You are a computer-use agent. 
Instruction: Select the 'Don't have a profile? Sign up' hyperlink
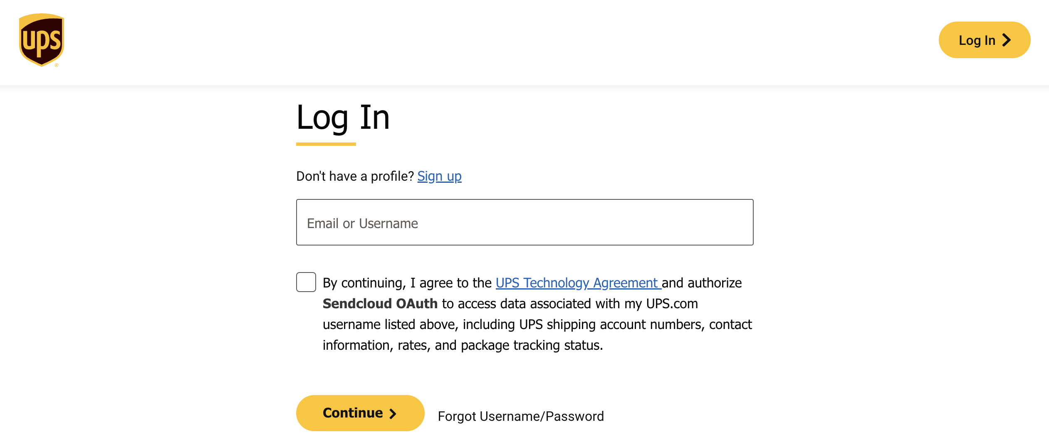pos(439,176)
